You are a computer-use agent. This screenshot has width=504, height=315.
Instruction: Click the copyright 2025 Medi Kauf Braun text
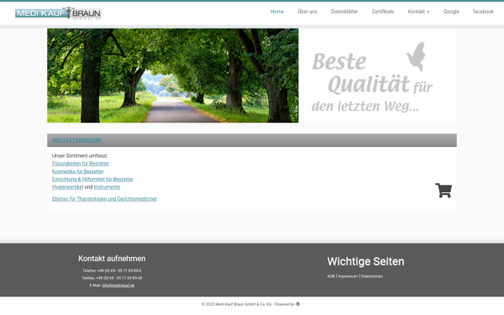237,304
